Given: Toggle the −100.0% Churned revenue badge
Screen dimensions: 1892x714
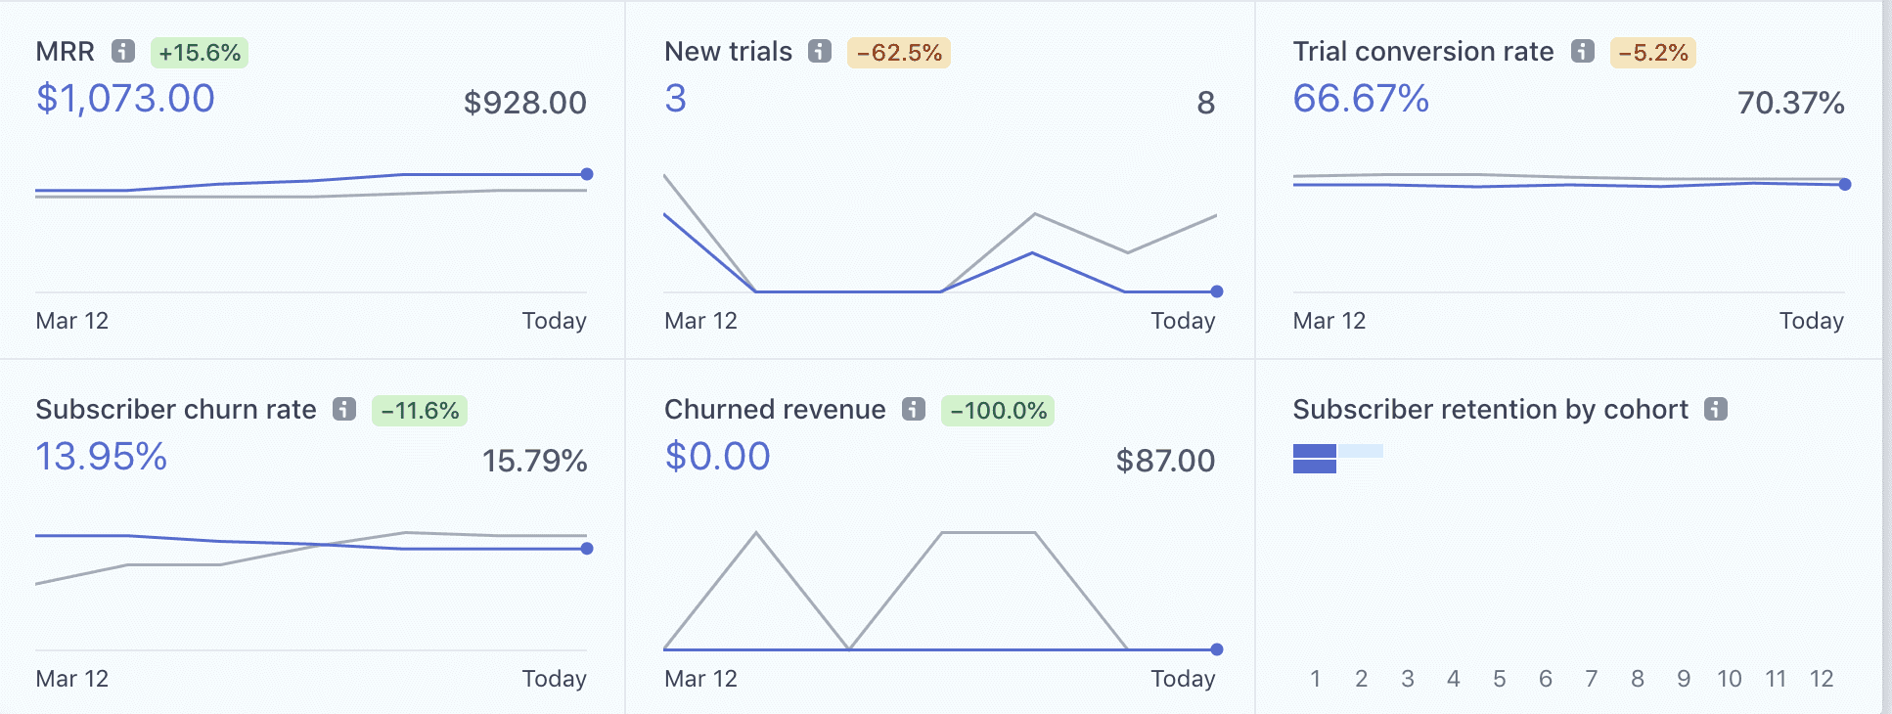Looking at the screenshot, I should (998, 411).
